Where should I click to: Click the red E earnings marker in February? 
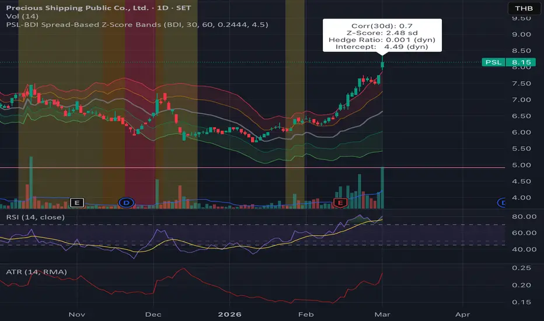[x=340, y=203]
